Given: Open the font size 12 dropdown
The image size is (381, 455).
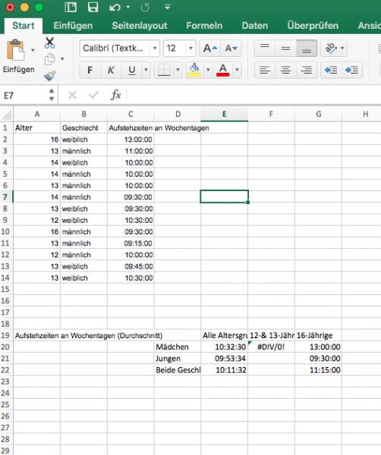Looking at the screenshot, I should [190, 49].
